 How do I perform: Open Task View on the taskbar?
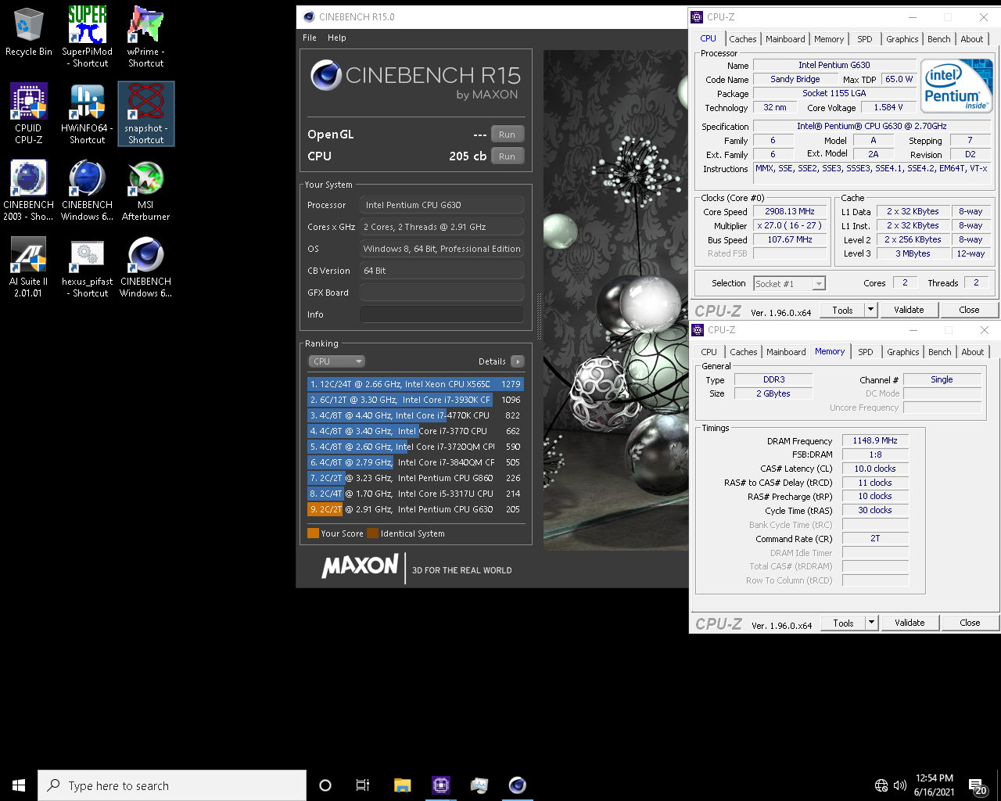[363, 785]
